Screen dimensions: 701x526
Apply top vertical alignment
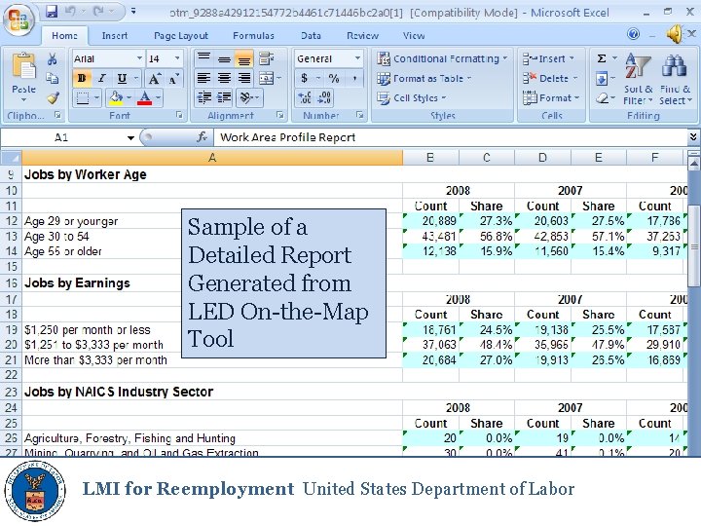[203, 58]
